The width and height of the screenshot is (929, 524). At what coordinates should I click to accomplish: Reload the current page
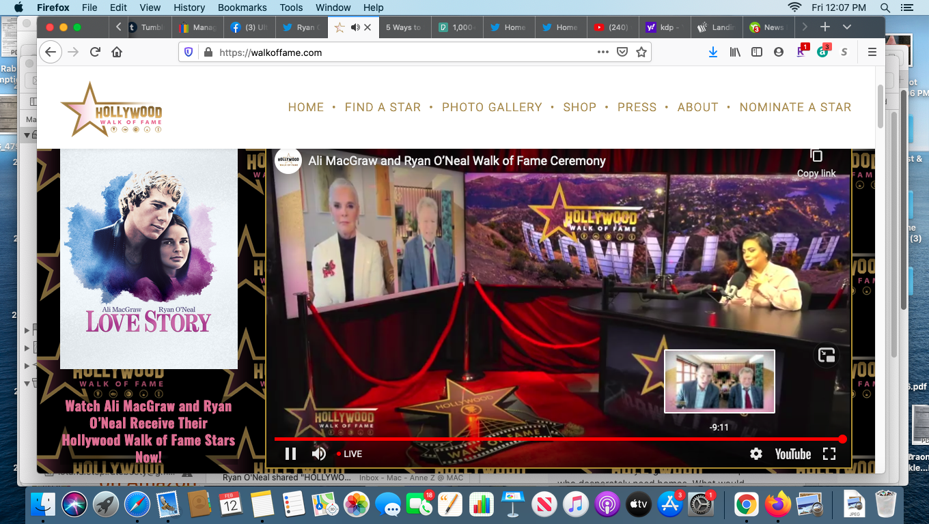pos(95,52)
